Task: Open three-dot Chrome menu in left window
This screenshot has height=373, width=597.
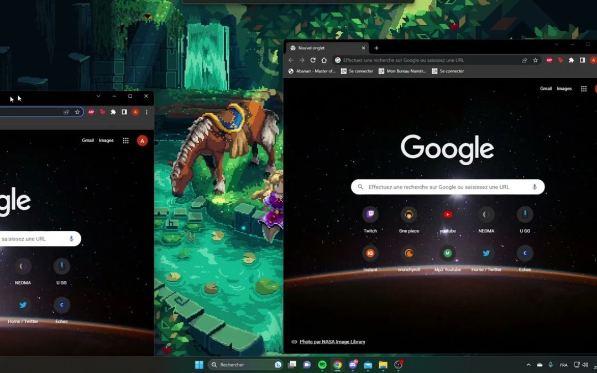Action: pos(146,112)
